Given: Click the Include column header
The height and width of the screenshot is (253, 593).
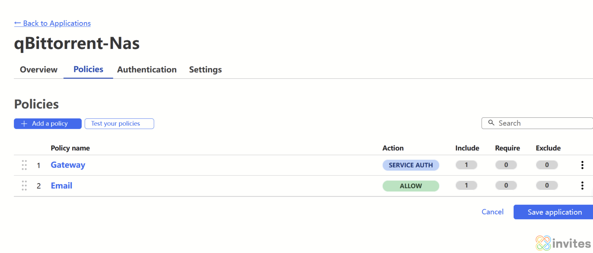Looking at the screenshot, I should pos(467,148).
